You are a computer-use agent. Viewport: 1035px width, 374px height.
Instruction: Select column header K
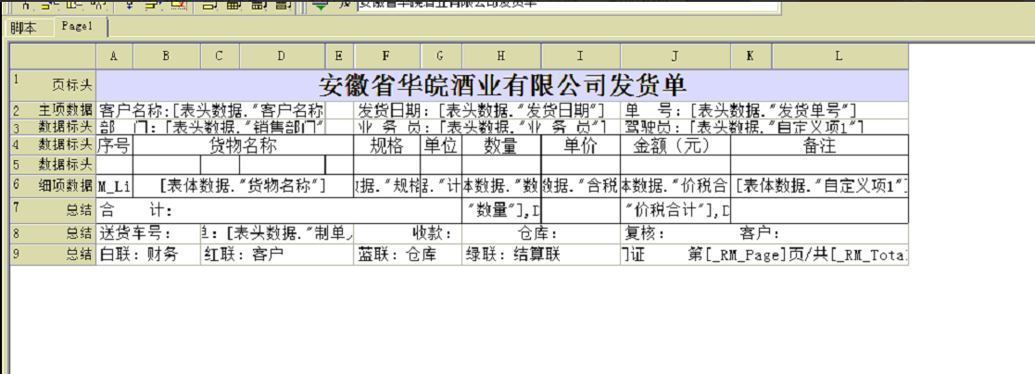[751, 56]
